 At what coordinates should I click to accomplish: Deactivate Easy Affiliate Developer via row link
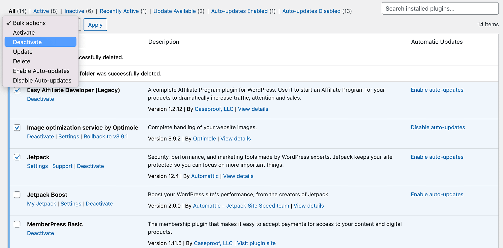41,99
